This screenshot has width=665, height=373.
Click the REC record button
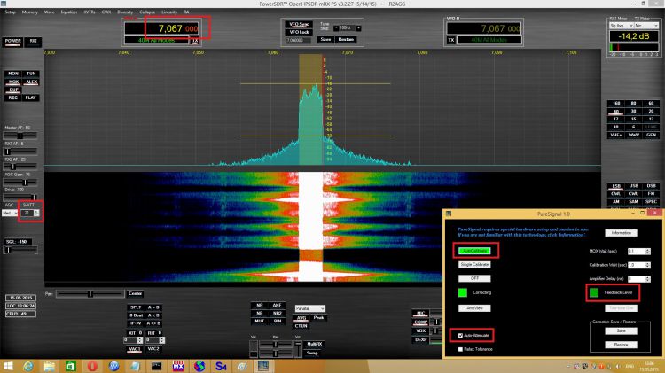pyautogui.click(x=13, y=97)
